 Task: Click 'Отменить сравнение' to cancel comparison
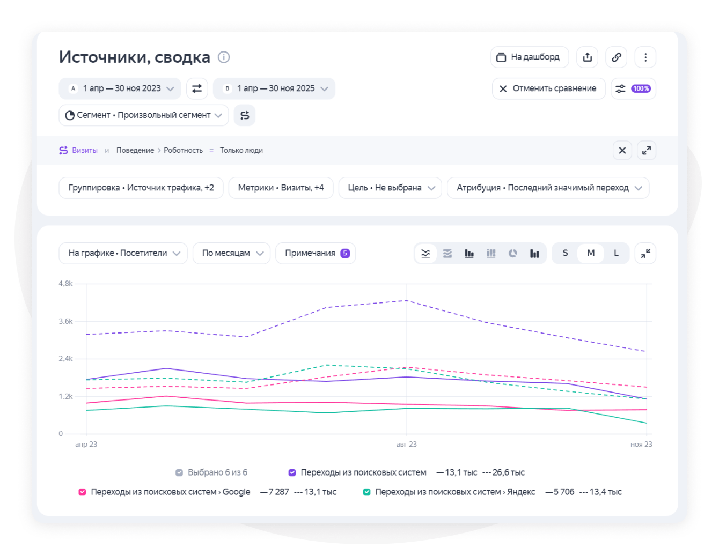(548, 89)
